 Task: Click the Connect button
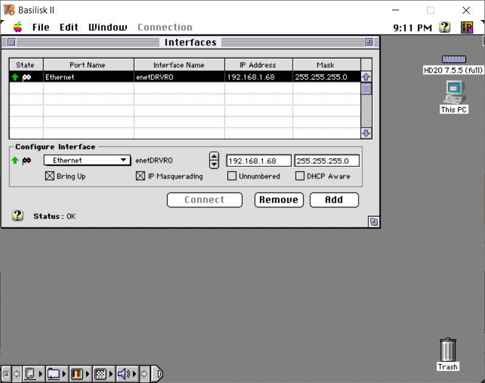[x=204, y=200]
